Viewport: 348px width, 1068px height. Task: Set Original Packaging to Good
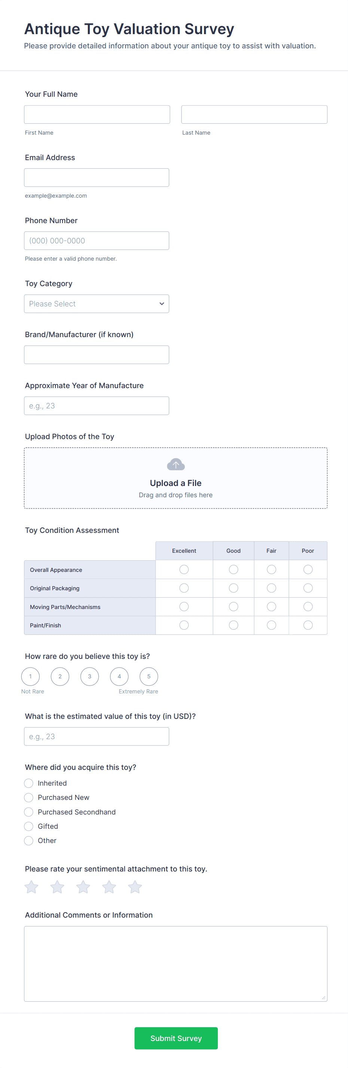(x=233, y=588)
